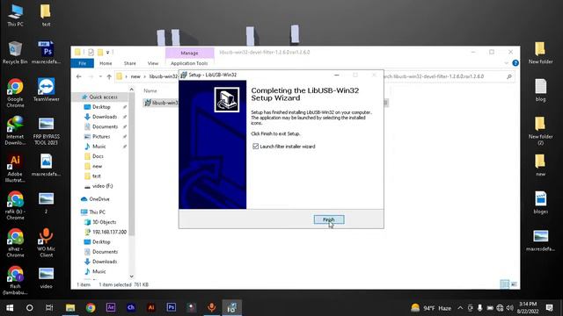Click new breadcrumb in address bar

135,76
